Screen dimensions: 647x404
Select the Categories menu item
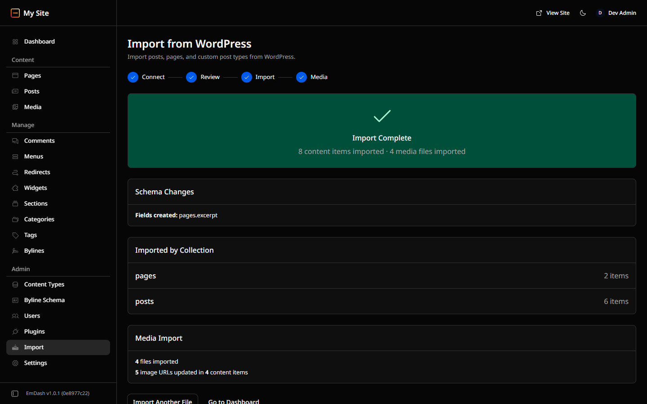tap(58, 220)
